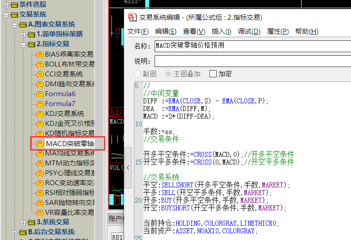
Task: Click the smiley icon beside Formula7
Action: coord(40,104)
